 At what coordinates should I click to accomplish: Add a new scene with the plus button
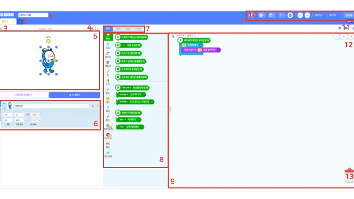coord(20,22)
